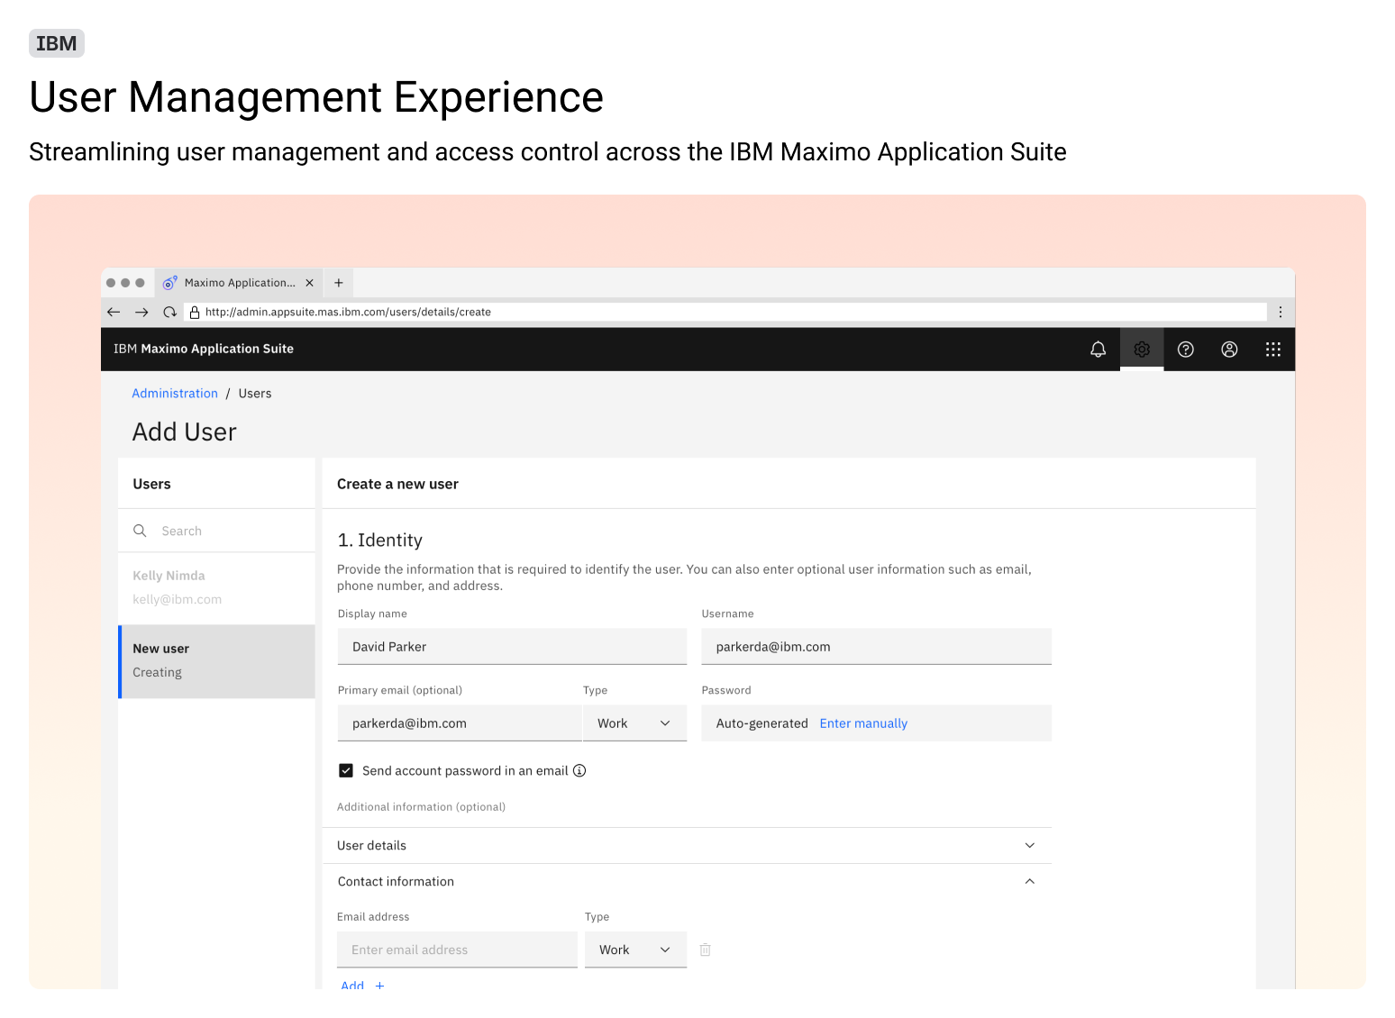This screenshot has height=1018, width=1395.
Task: Click the browser forward arrow
Action: pyautogui.click(x=141, y=312)
